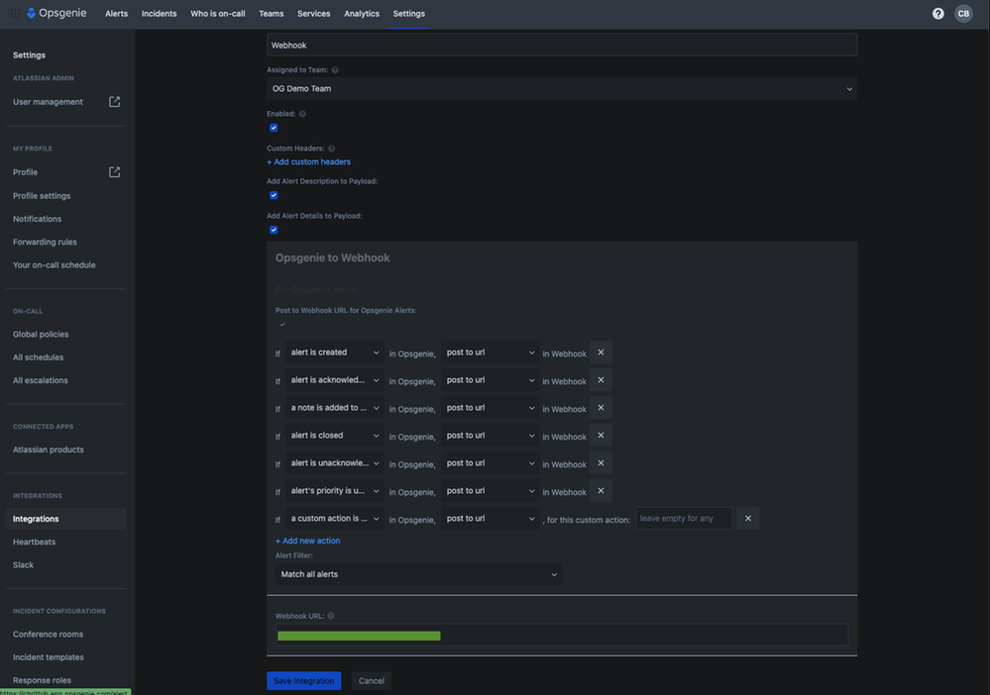Toggle Add Alert Details to Payload checkbox

[x=274, y=231]
